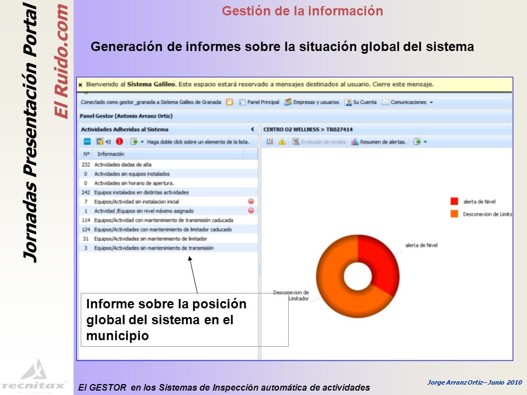Collapse the Actividades Adheridas al Sistema panel
Image resolution: width=527 pixels, height=395 pixels.
[x=253, y=129]
